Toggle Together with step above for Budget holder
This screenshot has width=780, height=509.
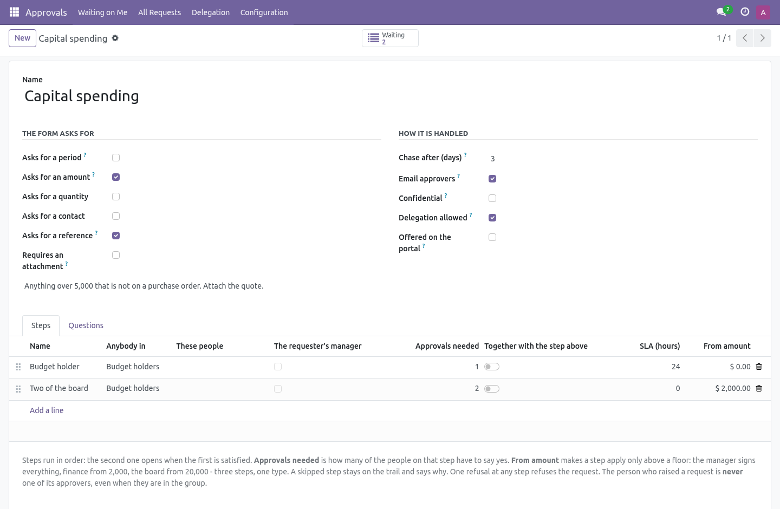(492, 367)
